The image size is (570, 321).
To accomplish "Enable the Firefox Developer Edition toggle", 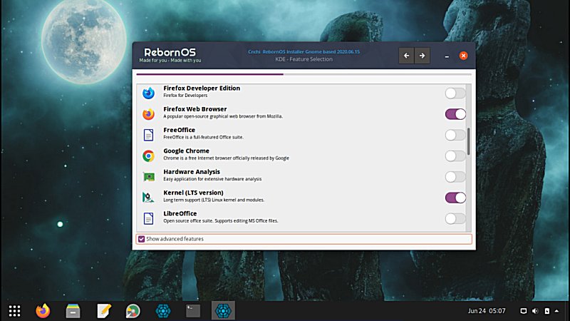I will pos(455,93).
